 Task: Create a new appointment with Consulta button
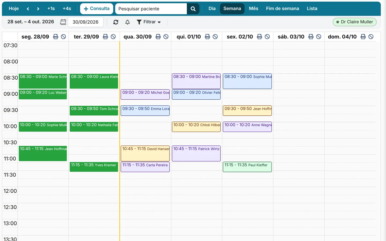96,9
